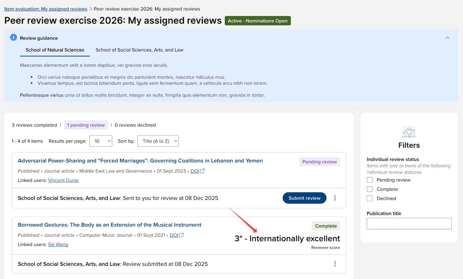Screen dimensions: 463x279
Task: Go to Item evaluation breadcrumb link
Action: [x=46, y=9]
